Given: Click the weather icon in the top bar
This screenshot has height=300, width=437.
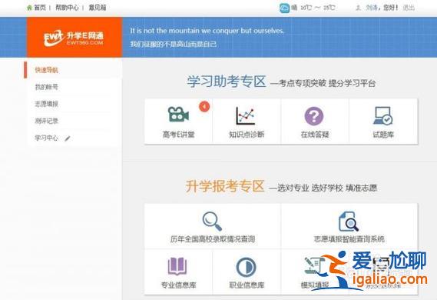Looking at the screenshot, I should coord(285,8).
